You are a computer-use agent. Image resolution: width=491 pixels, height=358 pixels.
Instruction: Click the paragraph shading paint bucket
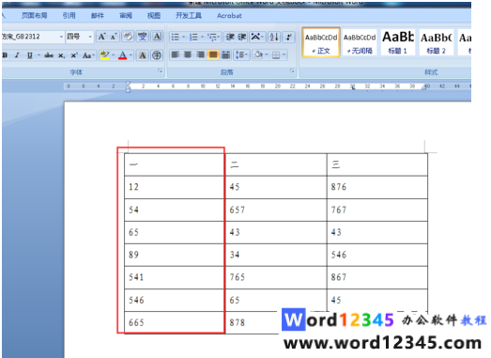point(259,55)
